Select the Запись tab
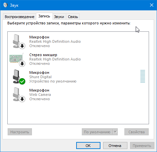This screenshot has width=157, height=152. [44, 16]
